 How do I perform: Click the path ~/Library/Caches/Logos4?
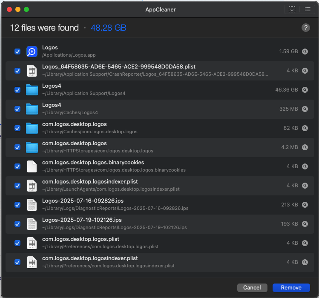pos(70,112)
